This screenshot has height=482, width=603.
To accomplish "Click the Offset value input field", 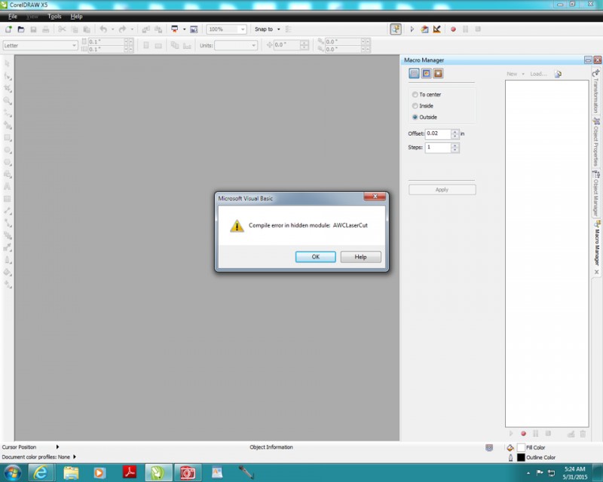I will coord(437,133).
